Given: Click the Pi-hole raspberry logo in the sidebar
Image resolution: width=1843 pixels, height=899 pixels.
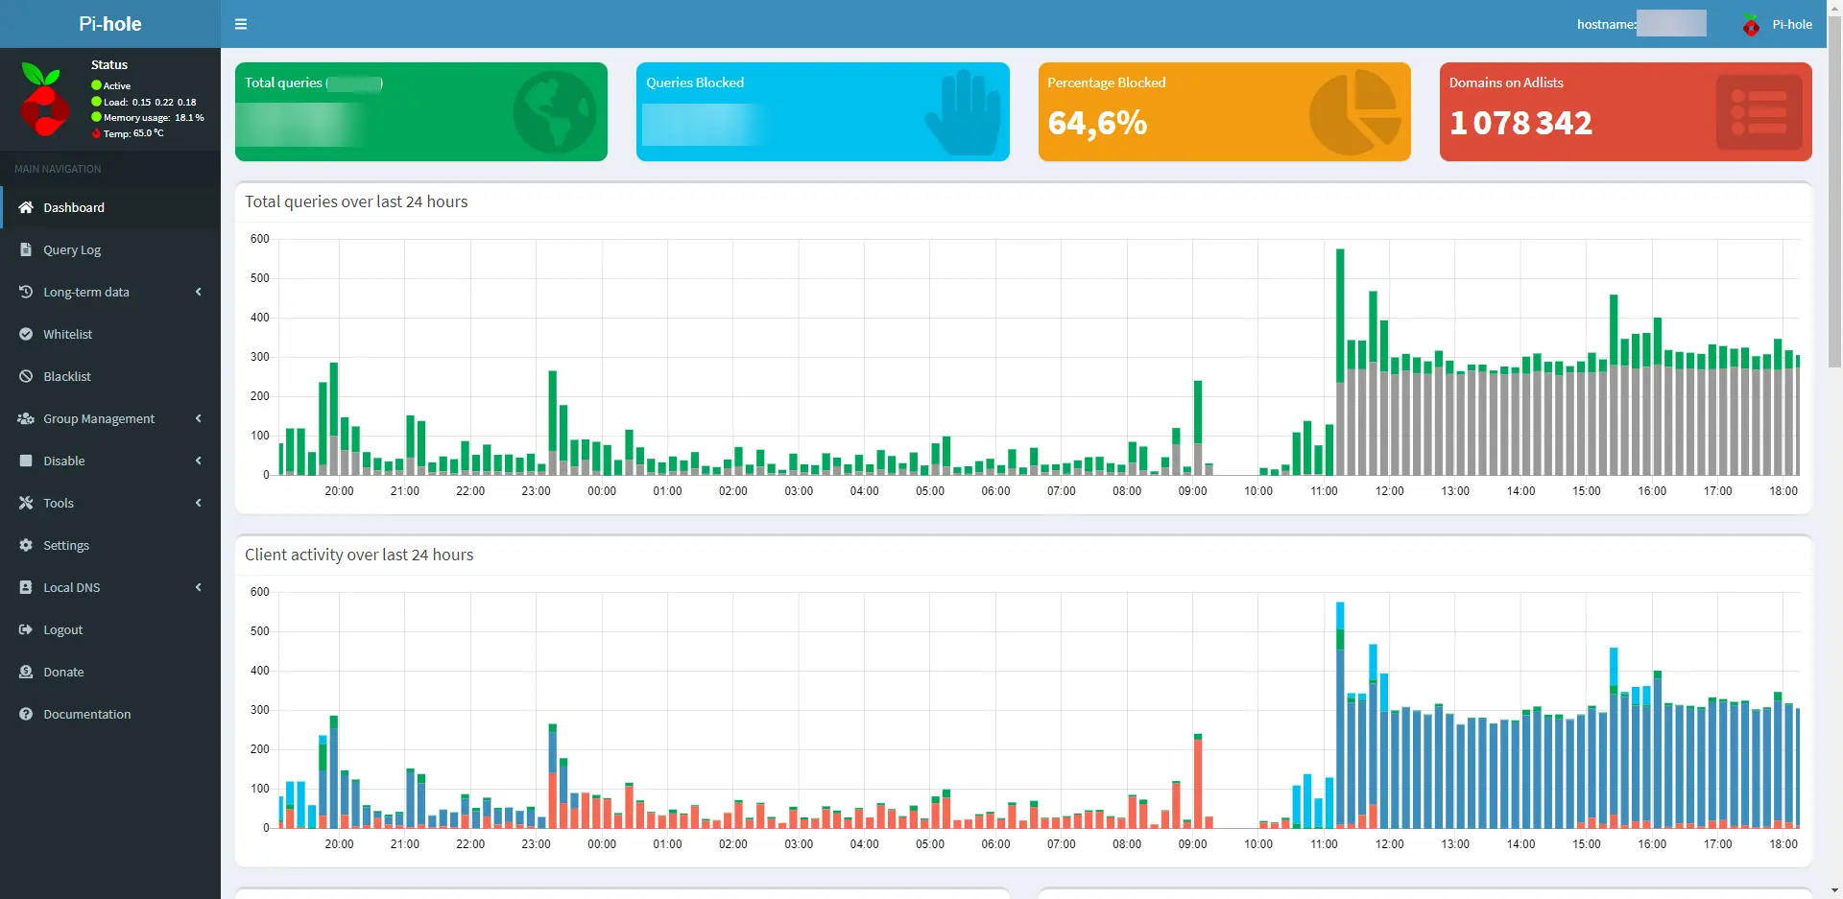Looking at the screenshot, I should point(44,100).
